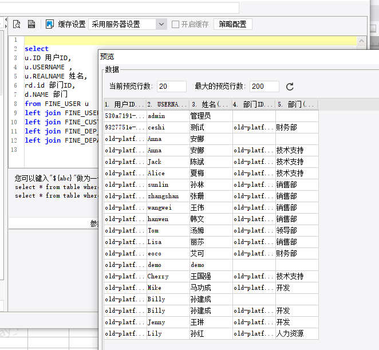Select the 汤姆 name cell
Viewport: 379px width, 350px height.
click(211, 230)
